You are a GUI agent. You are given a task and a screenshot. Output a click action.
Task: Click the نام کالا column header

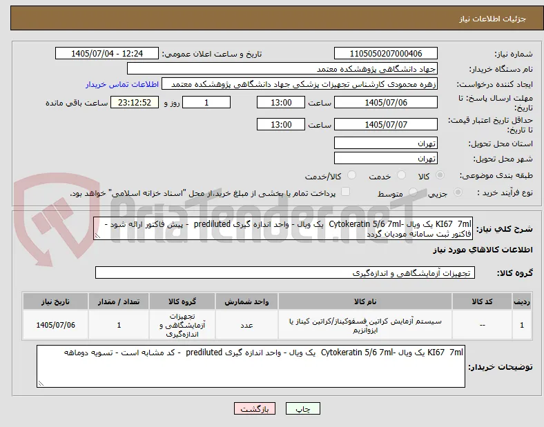(365, 301)
